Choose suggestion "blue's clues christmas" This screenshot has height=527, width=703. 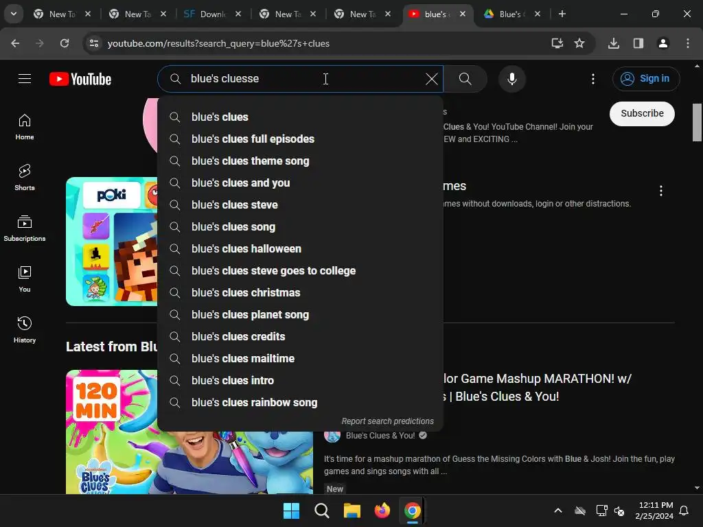[x=301, y=292]
